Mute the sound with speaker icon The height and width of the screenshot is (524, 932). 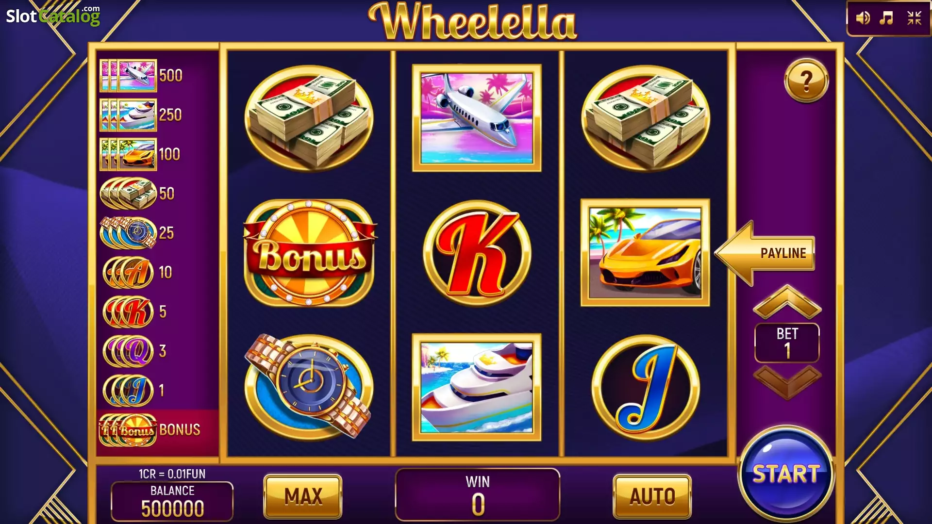[x=863, y=18]
